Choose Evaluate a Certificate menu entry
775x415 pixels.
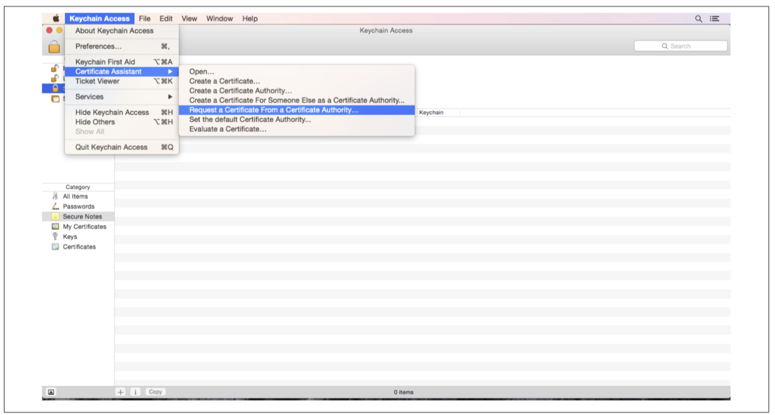click(x=227, y=129)
